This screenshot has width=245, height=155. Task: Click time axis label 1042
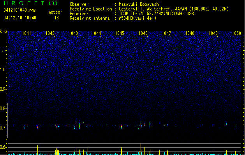click(x=50, y=33)
